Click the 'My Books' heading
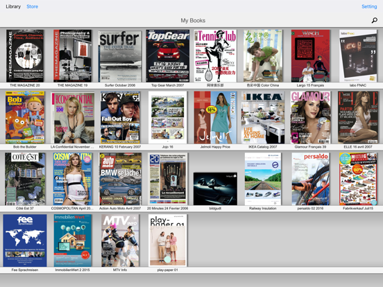 tap(193, 21)
